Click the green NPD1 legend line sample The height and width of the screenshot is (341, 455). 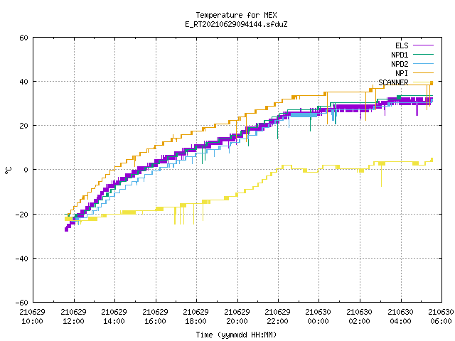pos(423,55)
